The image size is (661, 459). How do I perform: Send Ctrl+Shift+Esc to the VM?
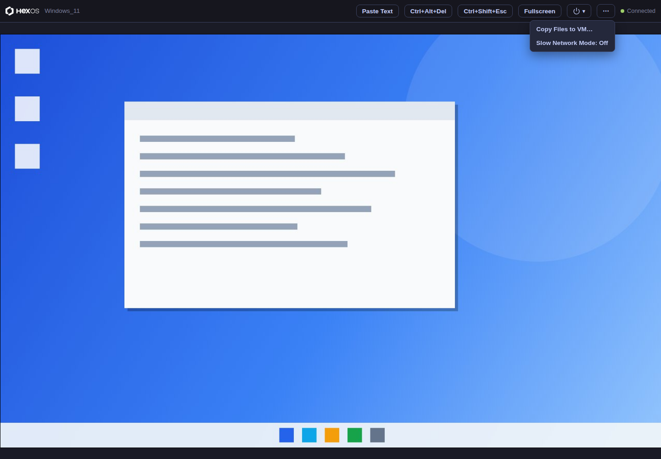pyautogui.click(x=485, y=11)
